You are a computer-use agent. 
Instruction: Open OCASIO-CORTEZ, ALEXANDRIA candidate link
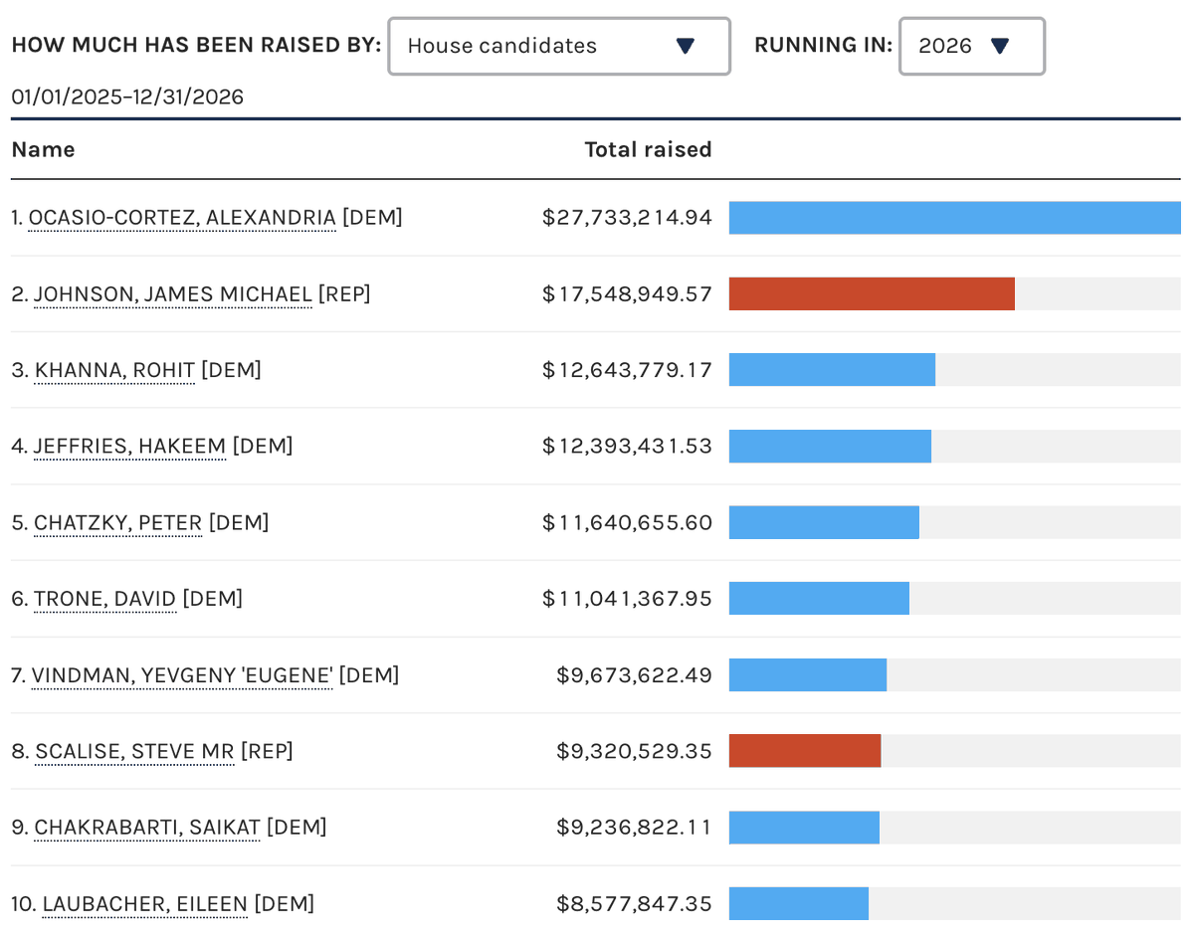coord(182,218)
